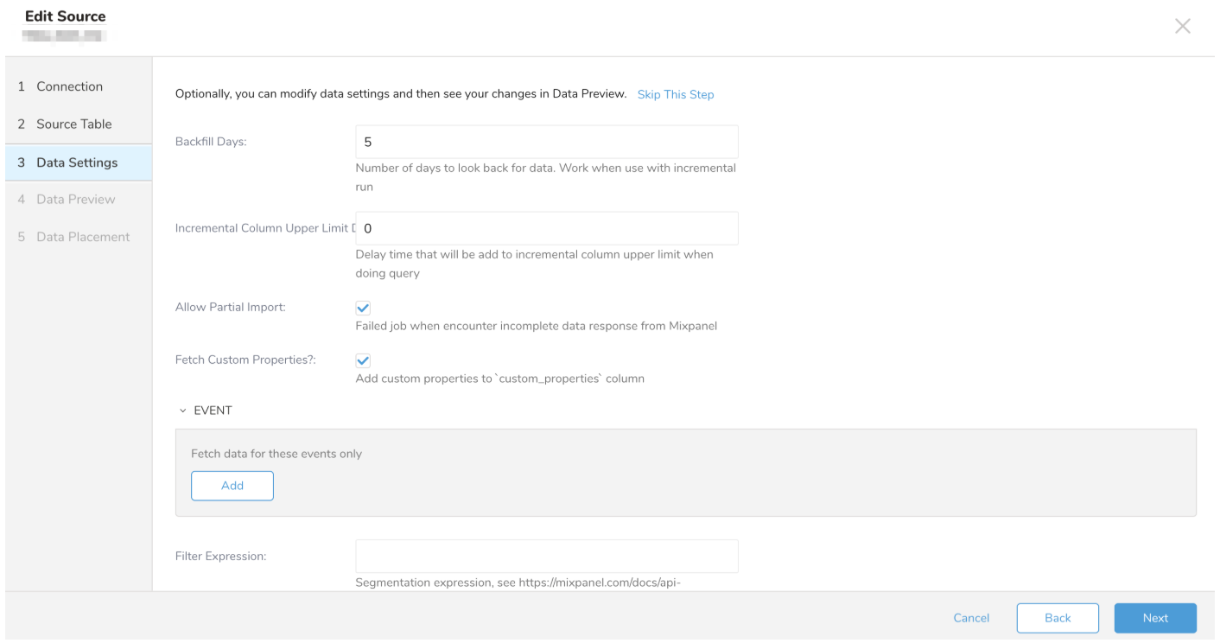Click the Skip This Step link
The width and height of the screenshot is (1220, 643).
tap(675, 94)
